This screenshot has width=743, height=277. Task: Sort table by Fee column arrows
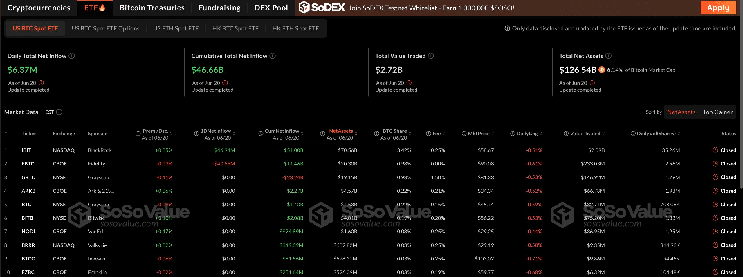click(x=444, y=134)
